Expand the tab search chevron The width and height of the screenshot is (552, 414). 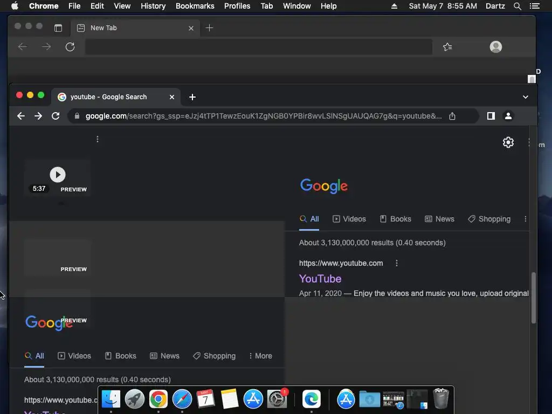(525, 97)
